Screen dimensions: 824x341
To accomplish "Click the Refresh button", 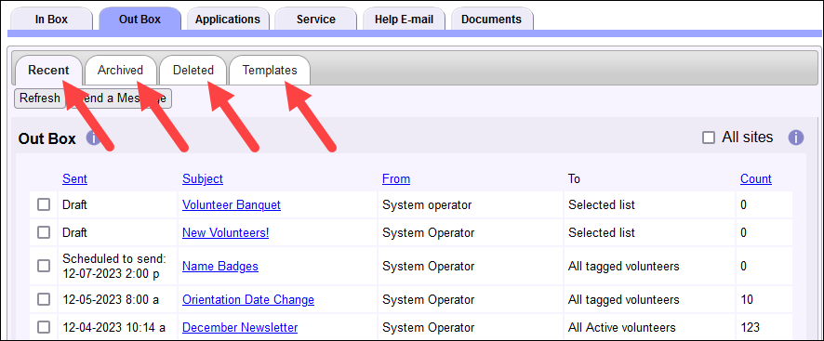I will point(40,98).
